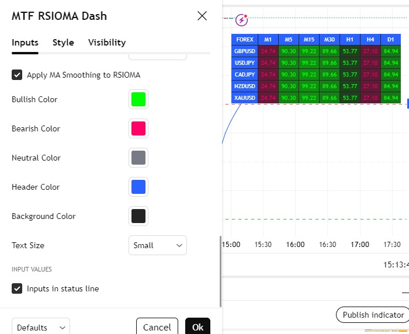Open the Neutral Color gray swatch

pyautogui.click(x=138, y=158)
